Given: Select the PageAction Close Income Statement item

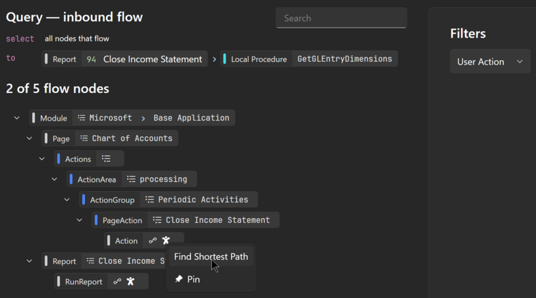Looking at the screenshot, I should tap(186, 220).
